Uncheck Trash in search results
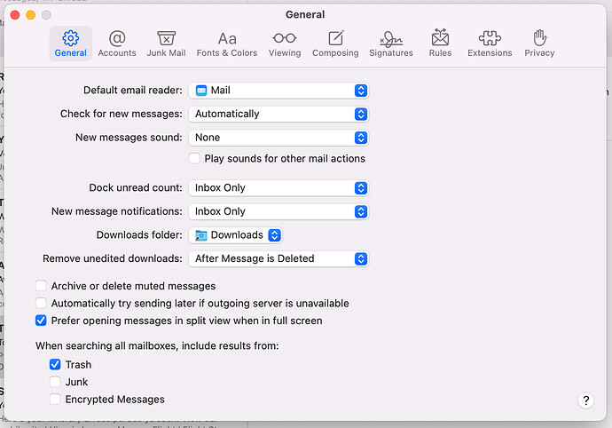612x428 pixels. 56,365
